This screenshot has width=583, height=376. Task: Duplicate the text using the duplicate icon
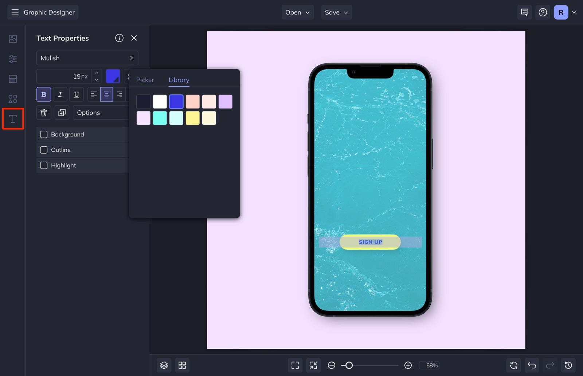coord(62,112)
